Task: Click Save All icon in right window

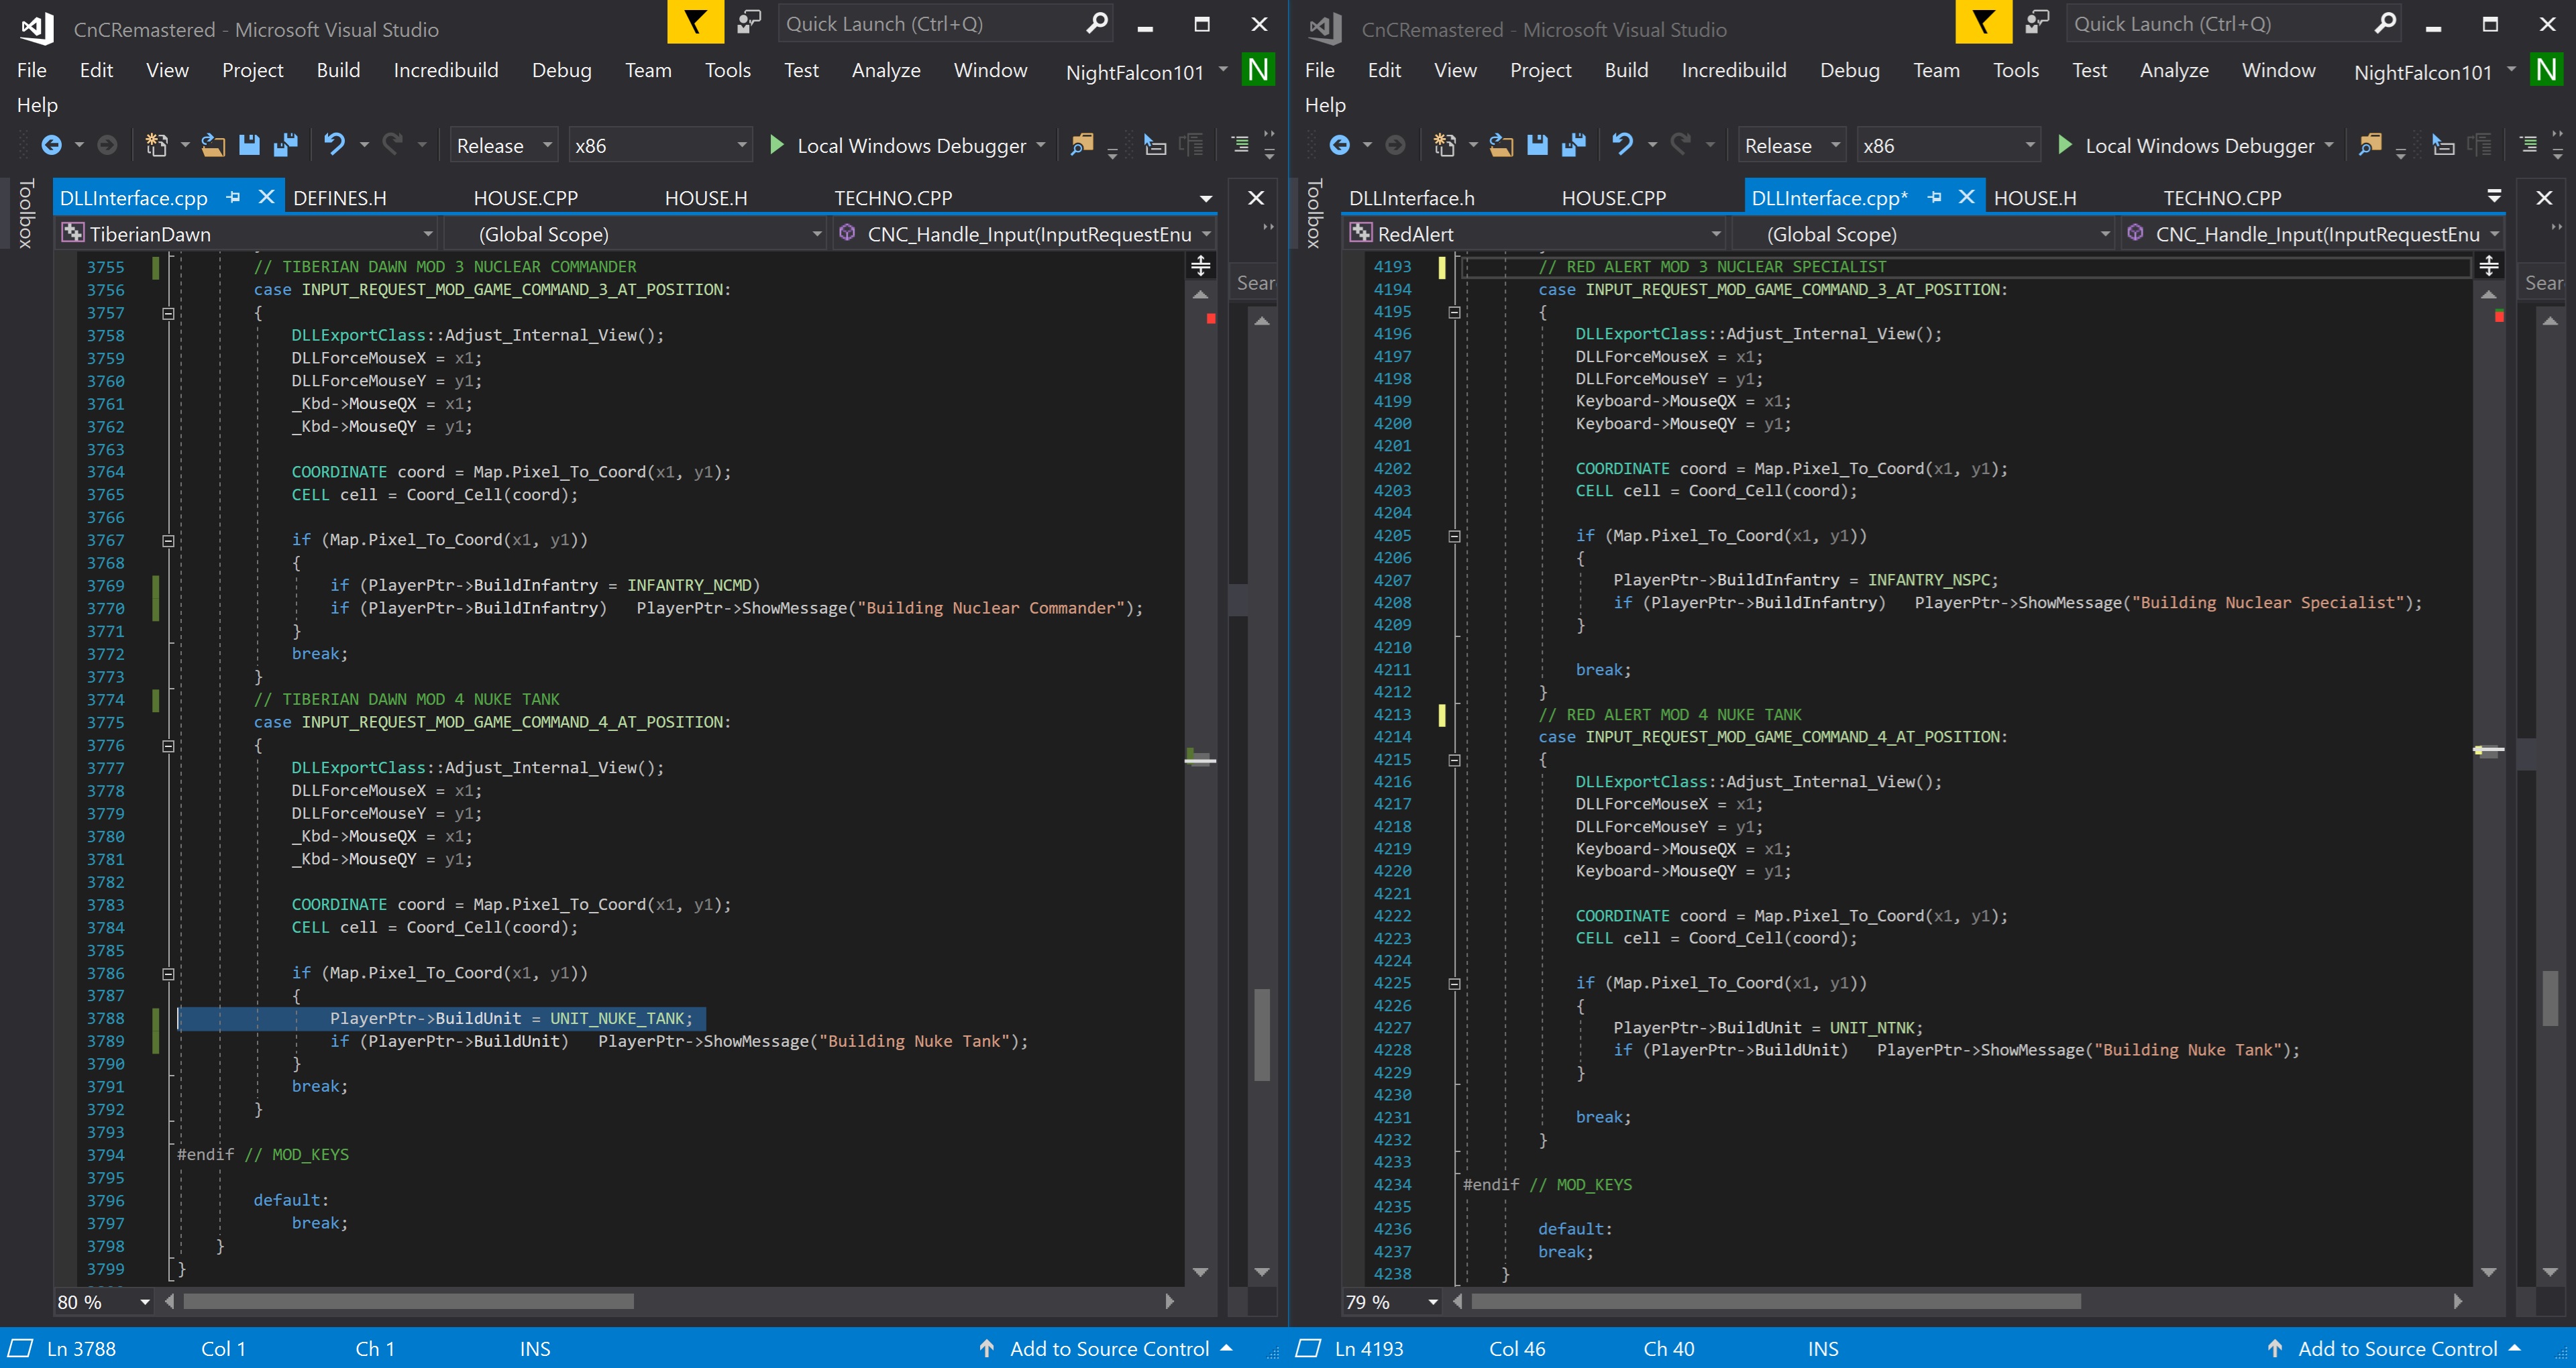Action: pyautogui.click(x=1574, y=146)
